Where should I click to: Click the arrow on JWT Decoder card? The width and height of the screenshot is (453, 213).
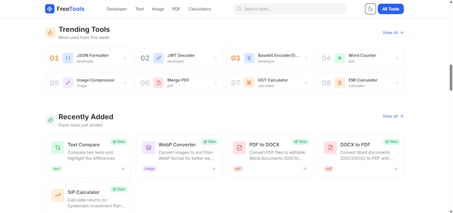(x=215, y=58)
